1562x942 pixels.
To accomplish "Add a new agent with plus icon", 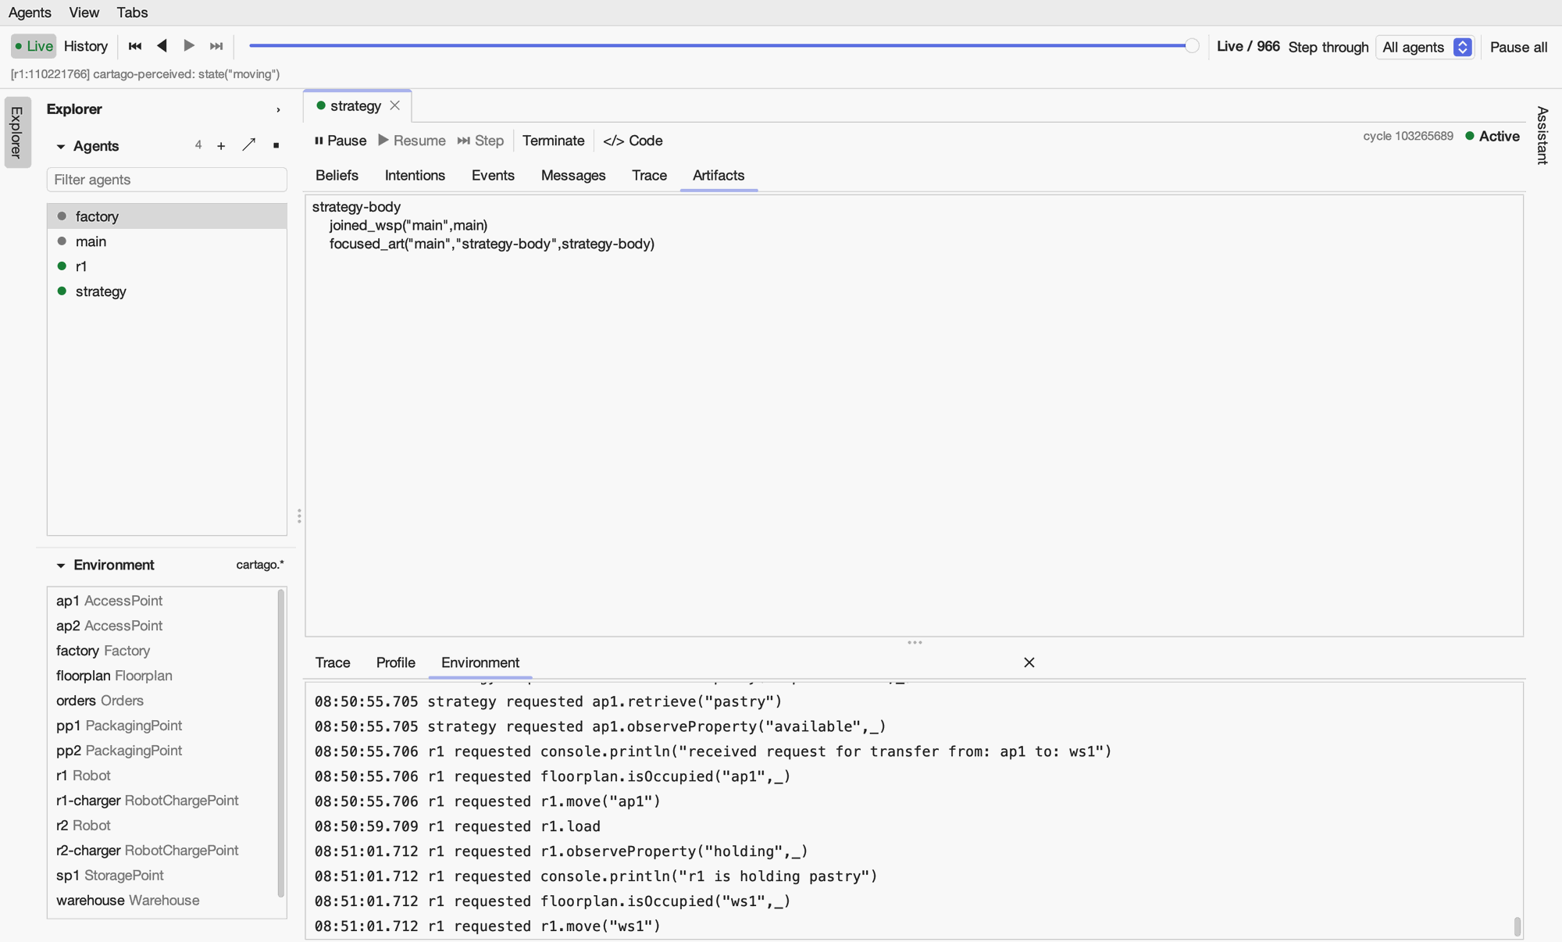I will 221,146.
